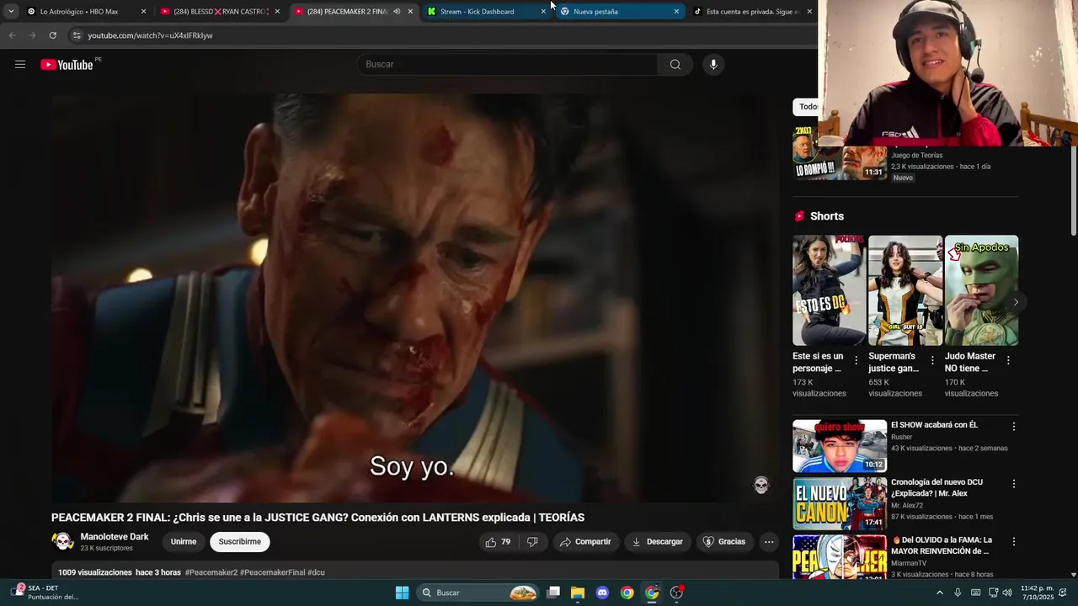Screen dimensions: 1078x606
Task: Open the YouTube hamburger guide menu
Action: (20, 65)
